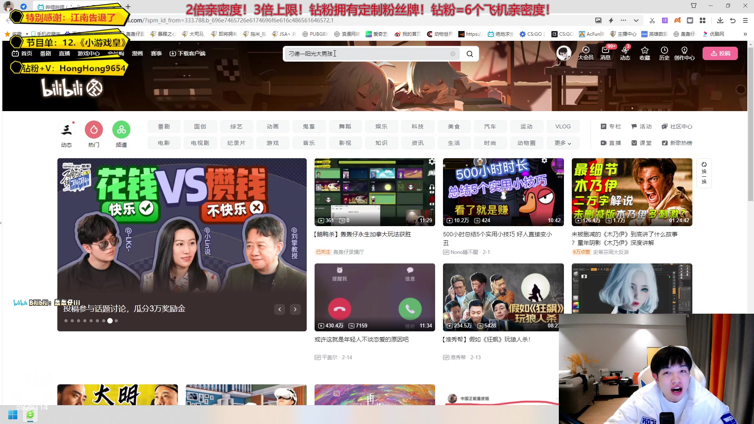Open the 专栏 column link
The height and width of the screenshot is (424, 754).
[x=611, y=126]
